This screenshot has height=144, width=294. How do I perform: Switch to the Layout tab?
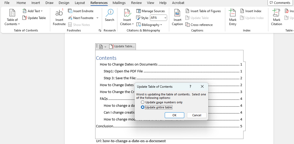tap(80, 3)
